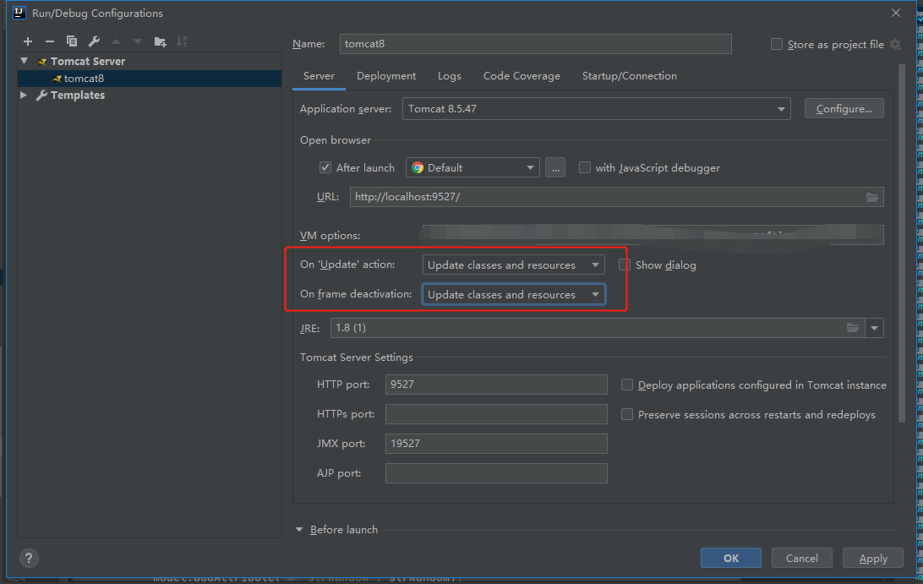Click HTTP port field 9527
The image size is (923, 584).
[x=496, y=385]
